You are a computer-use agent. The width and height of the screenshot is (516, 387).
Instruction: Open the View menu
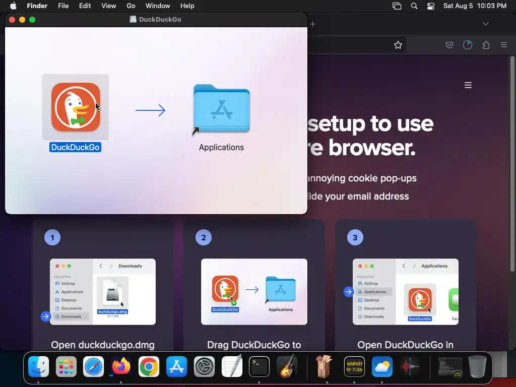point(109,6)
